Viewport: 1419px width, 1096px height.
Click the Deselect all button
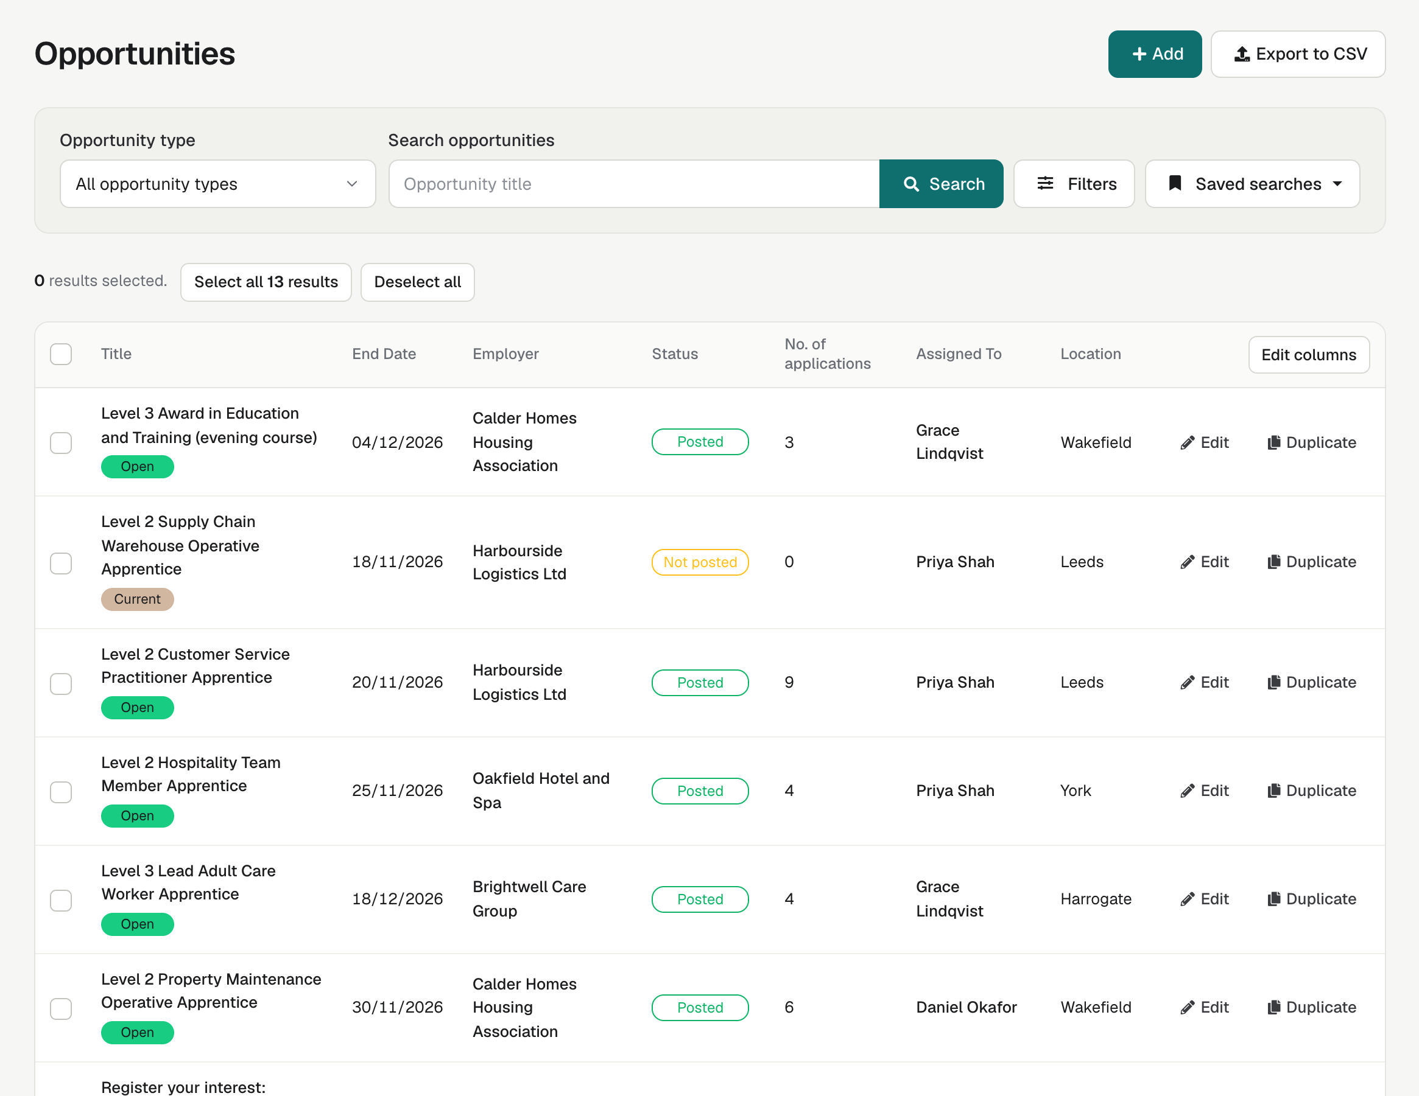[417, 282]
